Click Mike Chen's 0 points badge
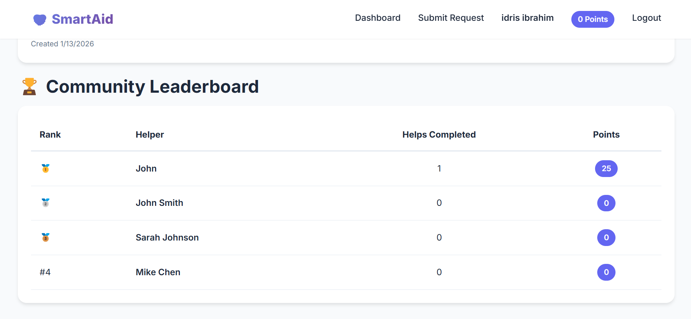691x319 pixels. [606, 272]
